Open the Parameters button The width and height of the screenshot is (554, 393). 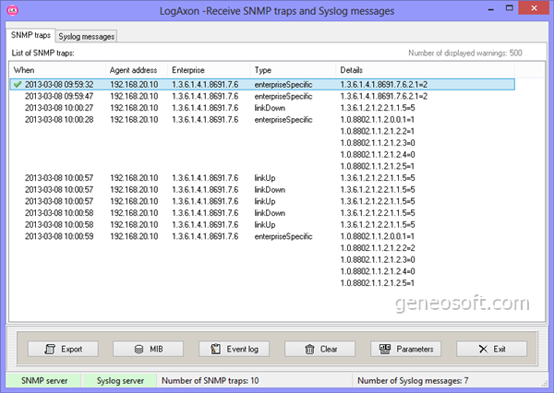coord(405,349)
